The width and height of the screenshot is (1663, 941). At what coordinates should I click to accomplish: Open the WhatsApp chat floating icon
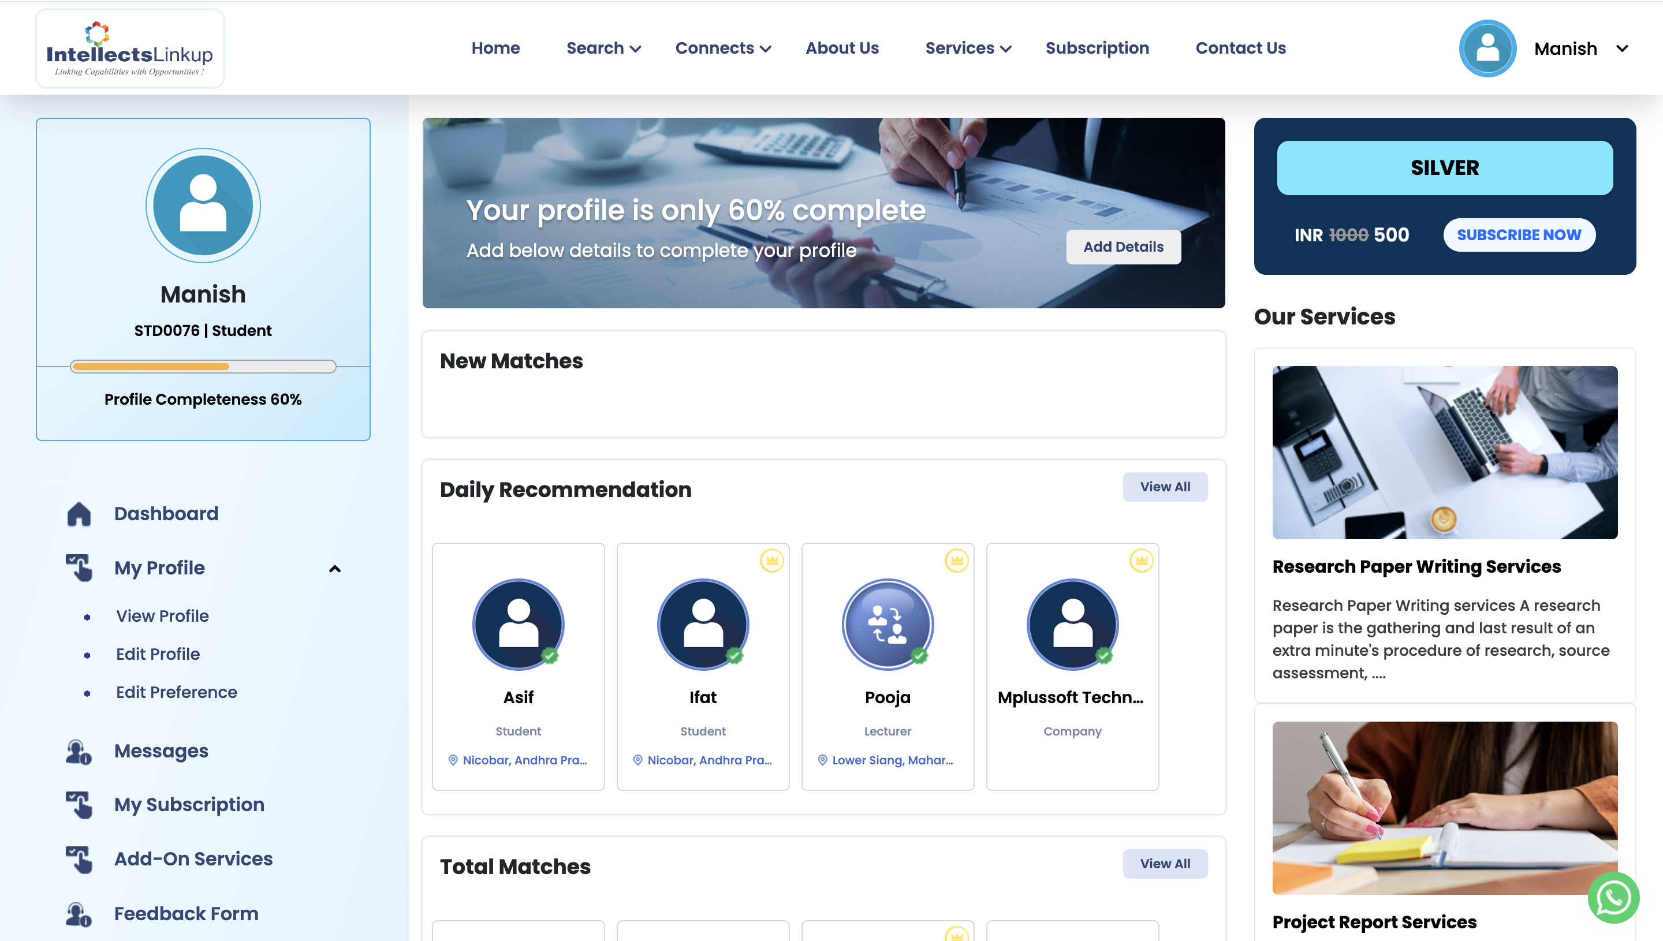(x=1613, y=898)
